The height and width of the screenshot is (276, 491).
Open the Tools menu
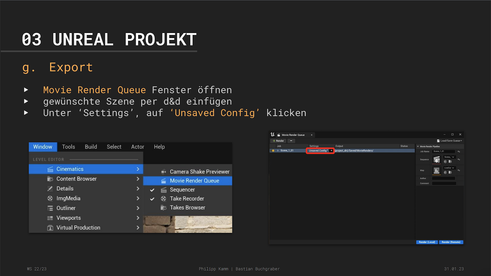click(68, 147)
